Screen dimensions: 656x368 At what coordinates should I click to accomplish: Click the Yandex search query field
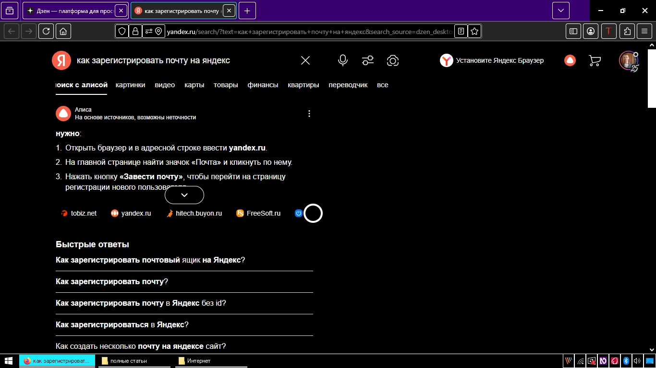[185, 60]
